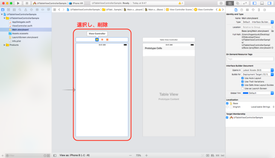Open the Opens in Xcode version dropdown

257,70
